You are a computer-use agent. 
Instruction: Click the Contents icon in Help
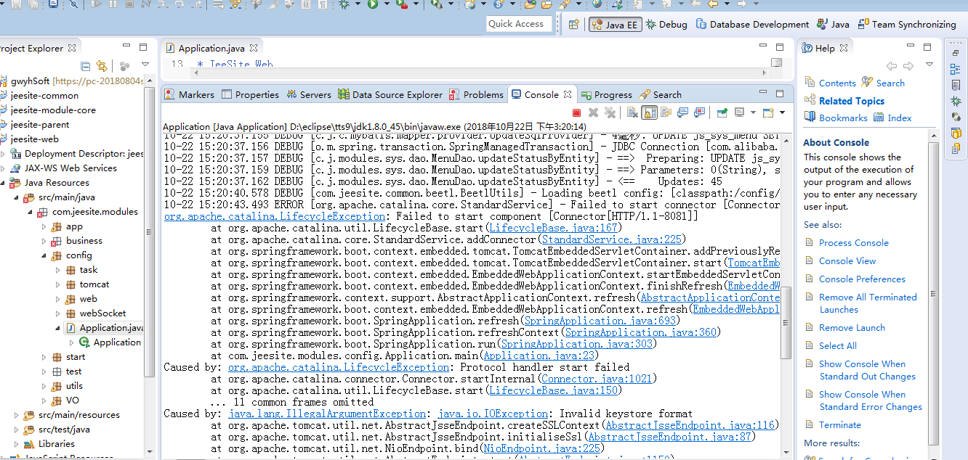point(810,83)
